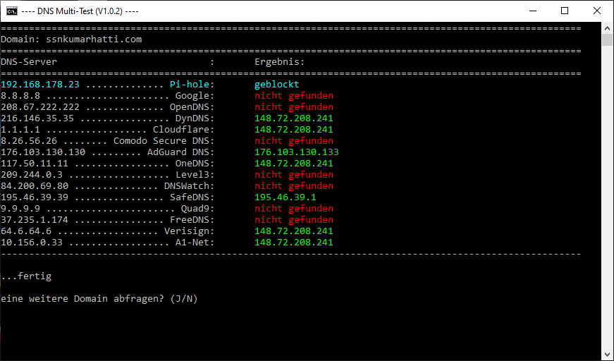This screenshot has height=361, width=614.
Task: Click the scrollbar up arrow
Action: (x=607, y=27)
